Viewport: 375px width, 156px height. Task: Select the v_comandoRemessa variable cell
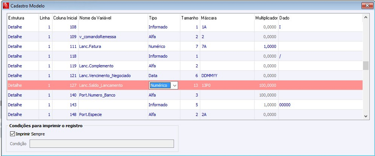[113, 37]
